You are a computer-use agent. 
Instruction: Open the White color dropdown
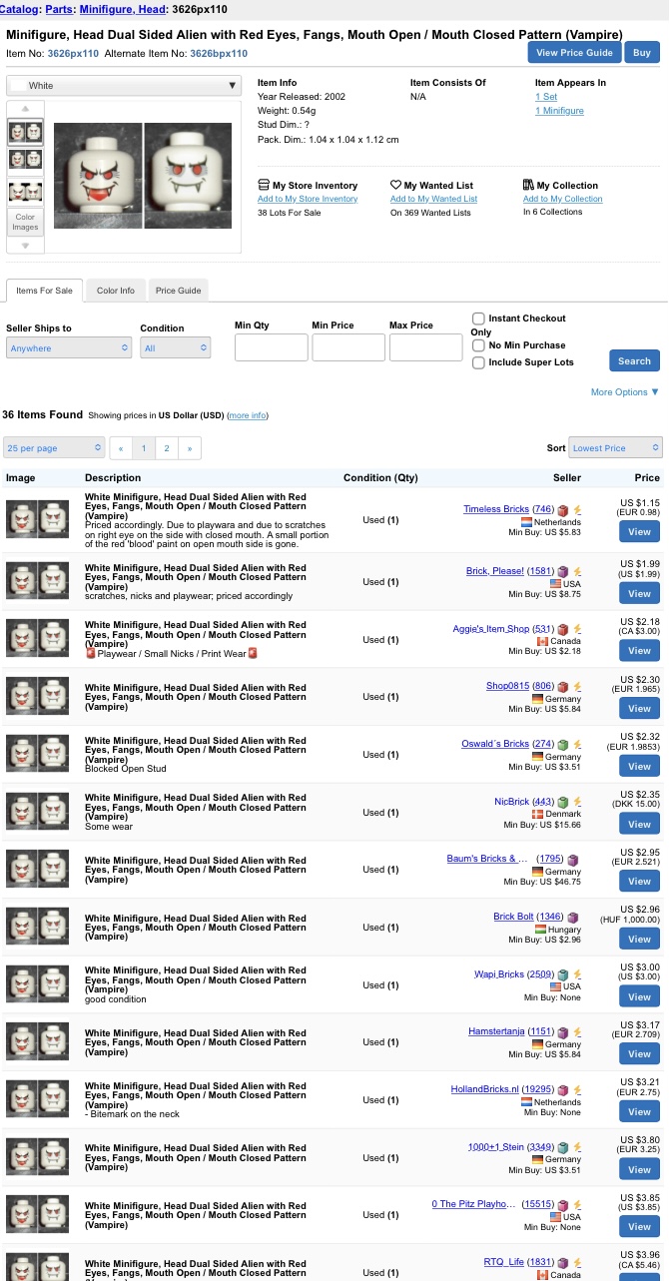(x=124, y=86)
